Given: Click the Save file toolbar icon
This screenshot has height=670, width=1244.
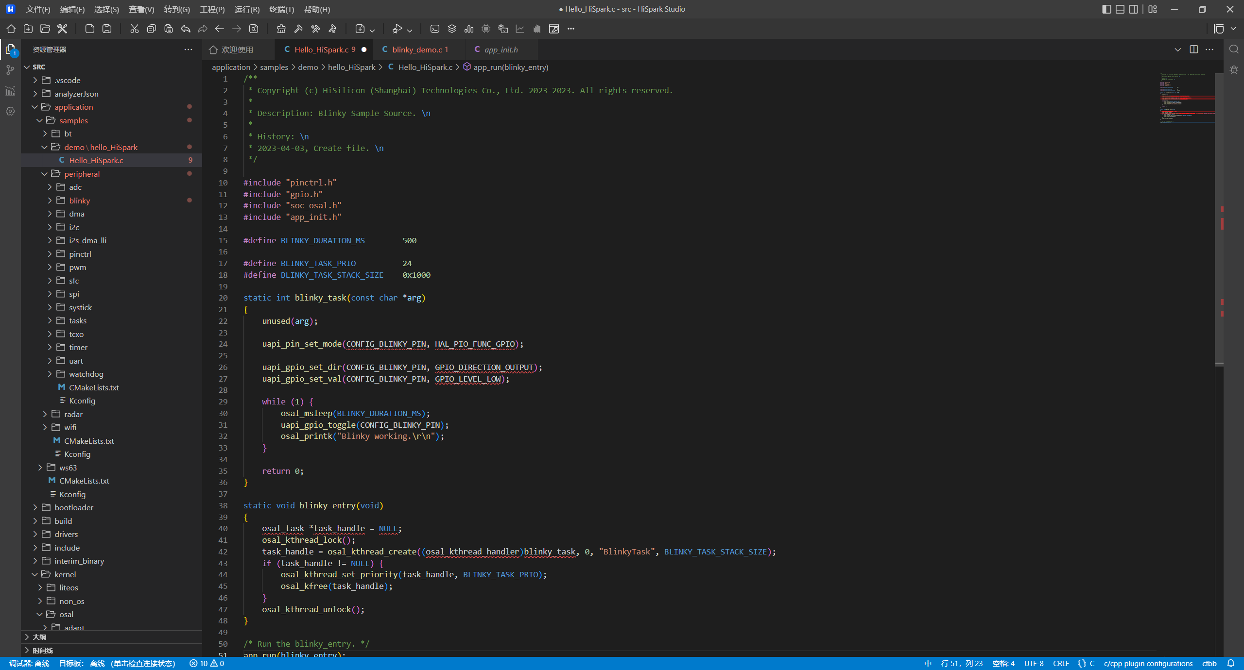Looking at the screenshot, I should pyautogui.click(x=107, y=29).
